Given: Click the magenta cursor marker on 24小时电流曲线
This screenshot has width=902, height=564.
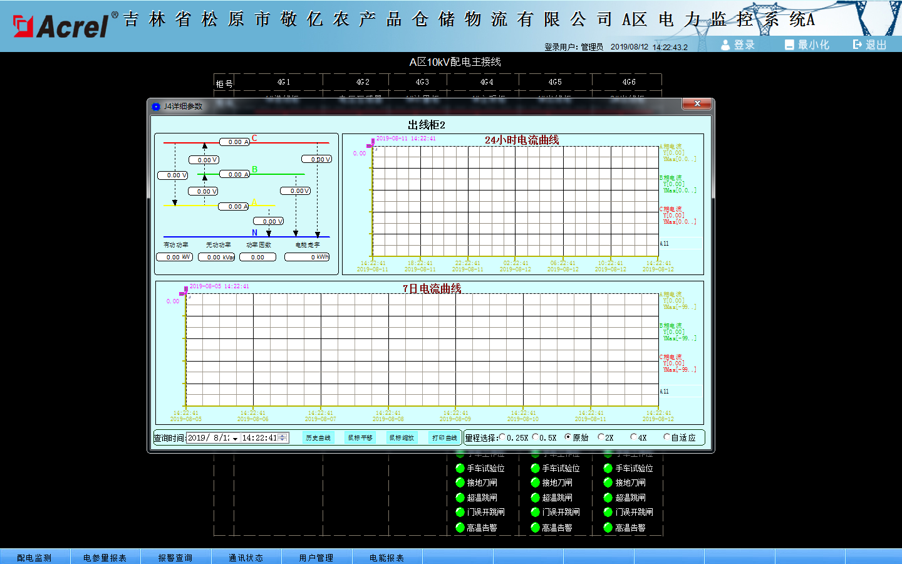Looking at the screenshot, I should [x=370, y=145].
